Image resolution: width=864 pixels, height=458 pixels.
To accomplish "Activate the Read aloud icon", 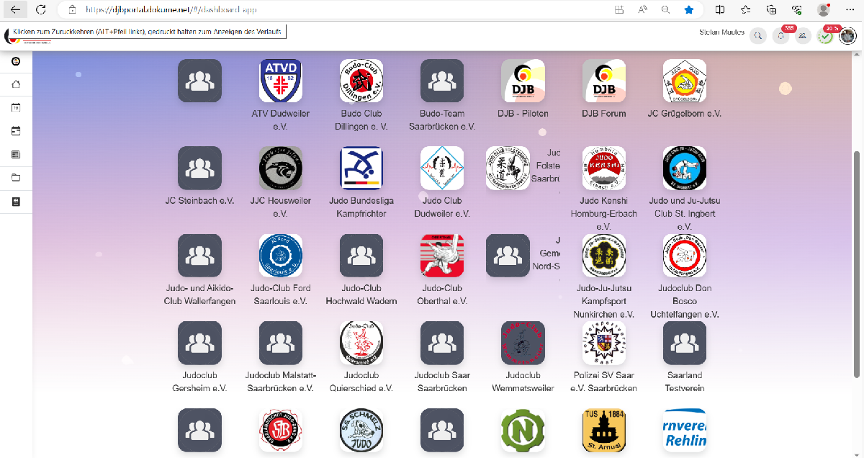I will pyautogui.click(x=642, y=9).
